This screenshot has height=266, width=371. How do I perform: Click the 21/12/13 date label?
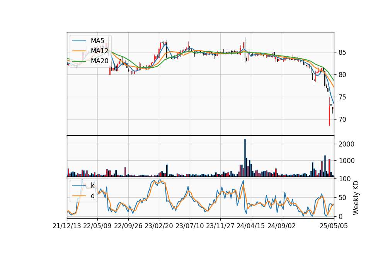[x=67, y=226]
